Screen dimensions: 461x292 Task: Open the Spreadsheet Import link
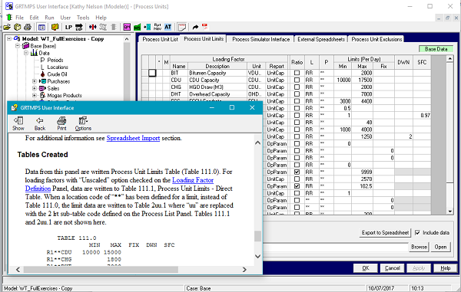click(133, 138)
